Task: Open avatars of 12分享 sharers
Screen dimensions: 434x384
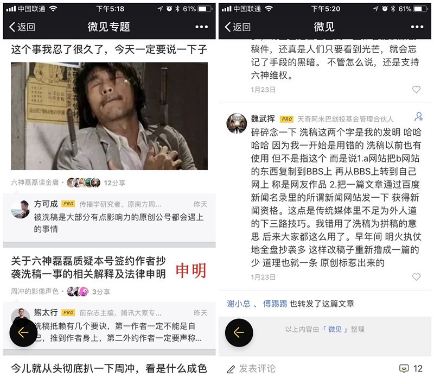Action: point(84,182)
